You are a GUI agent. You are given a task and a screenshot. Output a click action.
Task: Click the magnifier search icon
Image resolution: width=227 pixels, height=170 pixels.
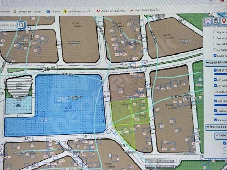(21, 25)
